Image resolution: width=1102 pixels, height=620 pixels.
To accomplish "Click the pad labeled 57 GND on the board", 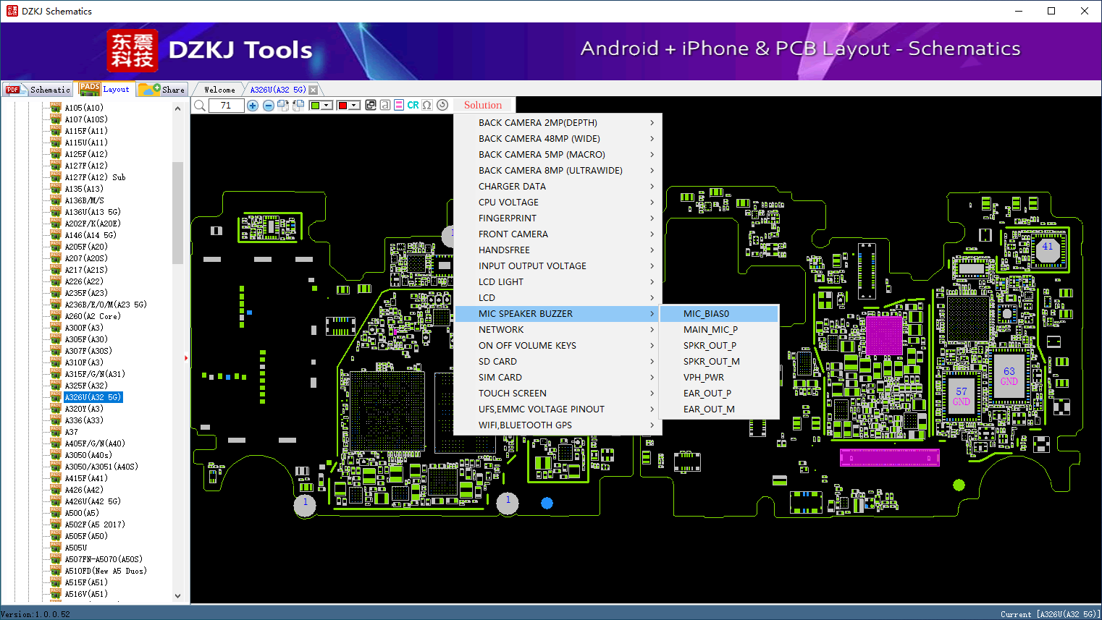I will 962,396.
